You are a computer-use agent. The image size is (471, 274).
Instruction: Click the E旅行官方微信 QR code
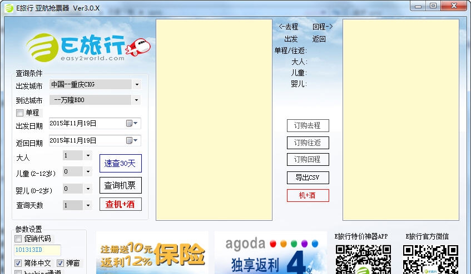coord(430,260)
